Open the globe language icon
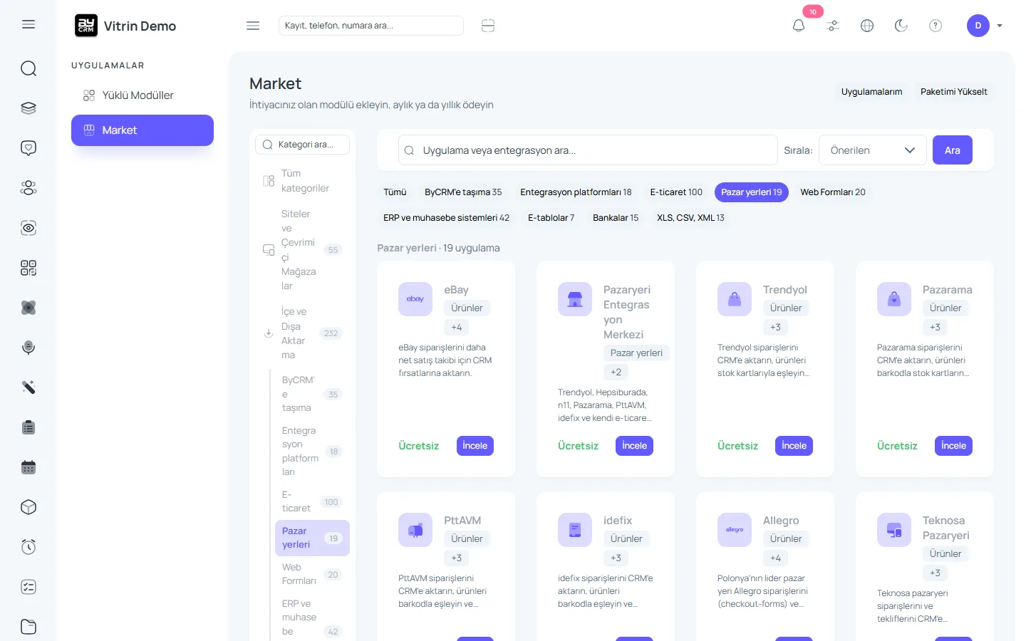Image resolution: width=1026 pixels, height=641 pixels. [867, 26]
